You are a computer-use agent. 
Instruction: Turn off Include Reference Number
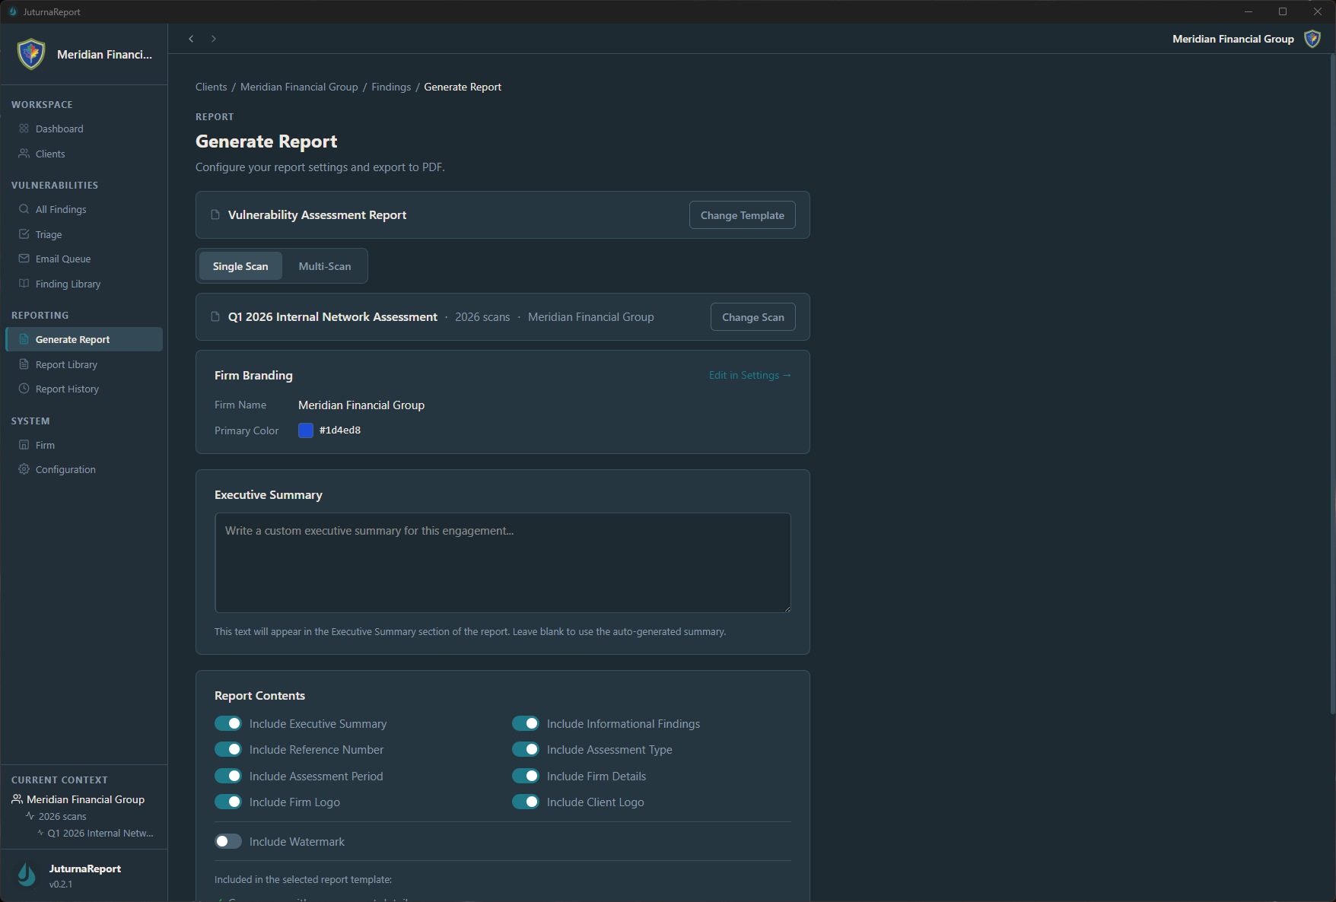coord(227,749)
